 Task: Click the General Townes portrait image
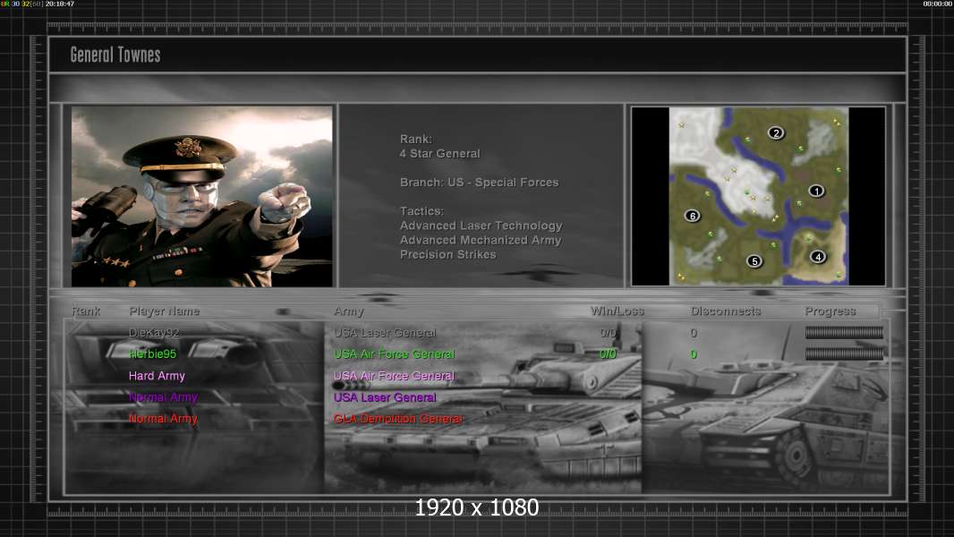click(202, 196)
